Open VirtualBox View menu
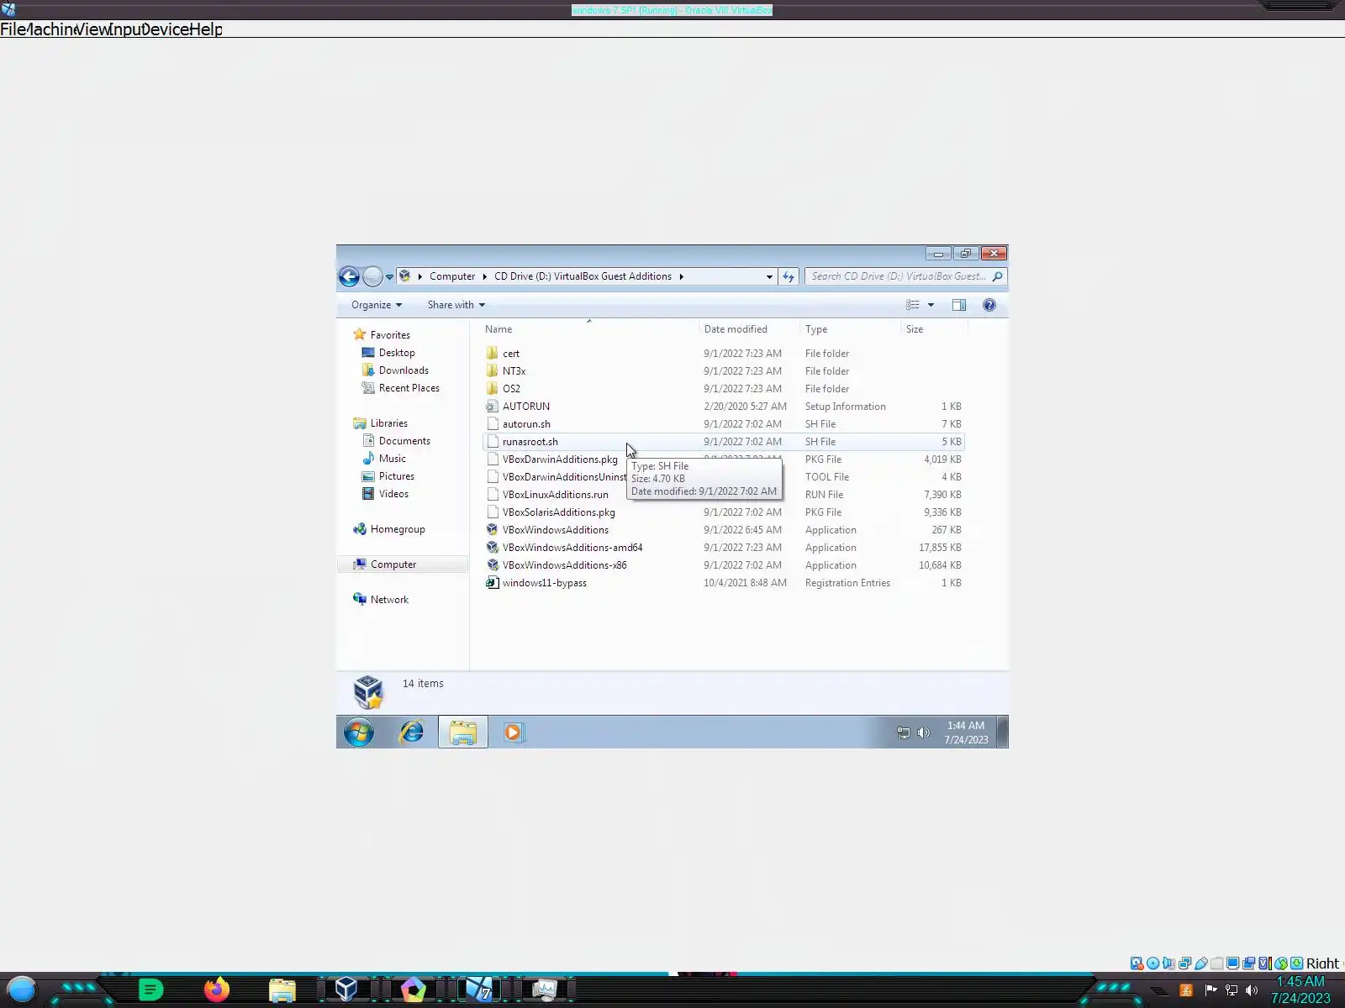The width and height of the screenshot is (1345, 1008). tap(92, 29)
